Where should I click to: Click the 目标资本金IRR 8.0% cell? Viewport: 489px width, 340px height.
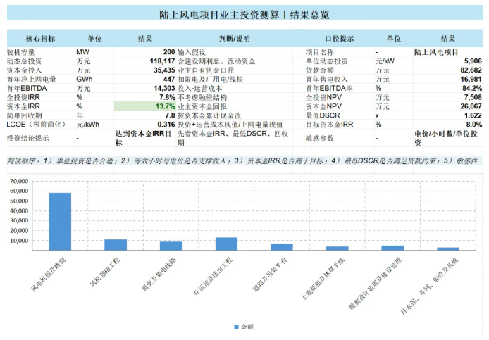448,125
